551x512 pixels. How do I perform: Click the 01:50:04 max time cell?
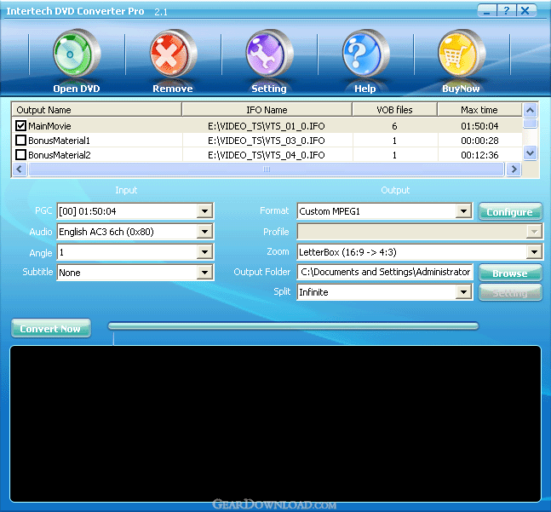pyautogui.click(x=479, y=126)
